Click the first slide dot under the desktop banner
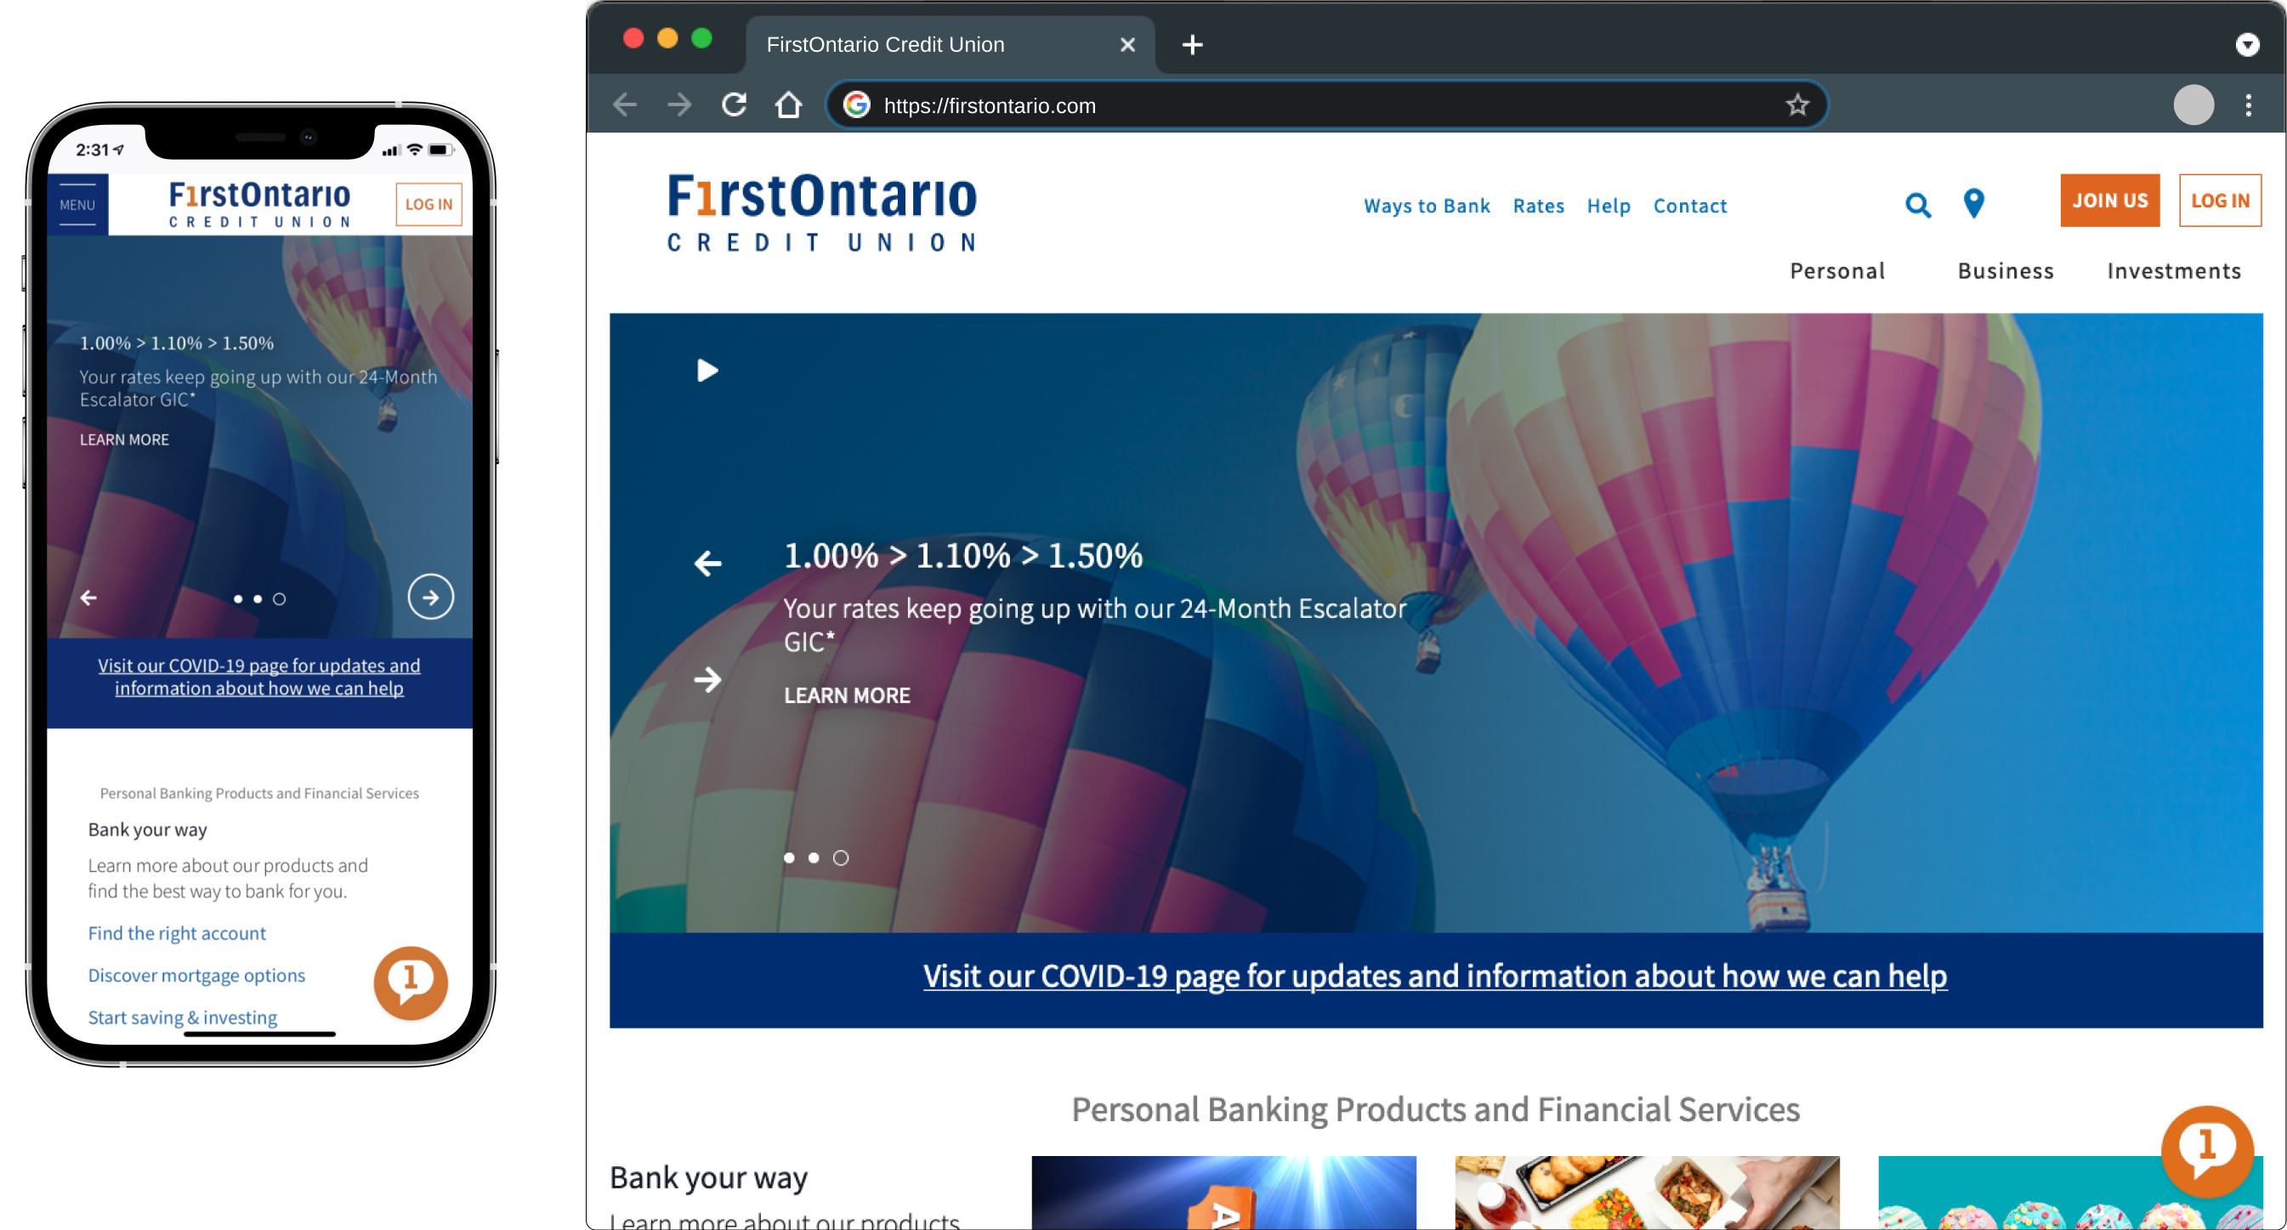This screenshot has width=2287, height=1230. coord(788,858)
